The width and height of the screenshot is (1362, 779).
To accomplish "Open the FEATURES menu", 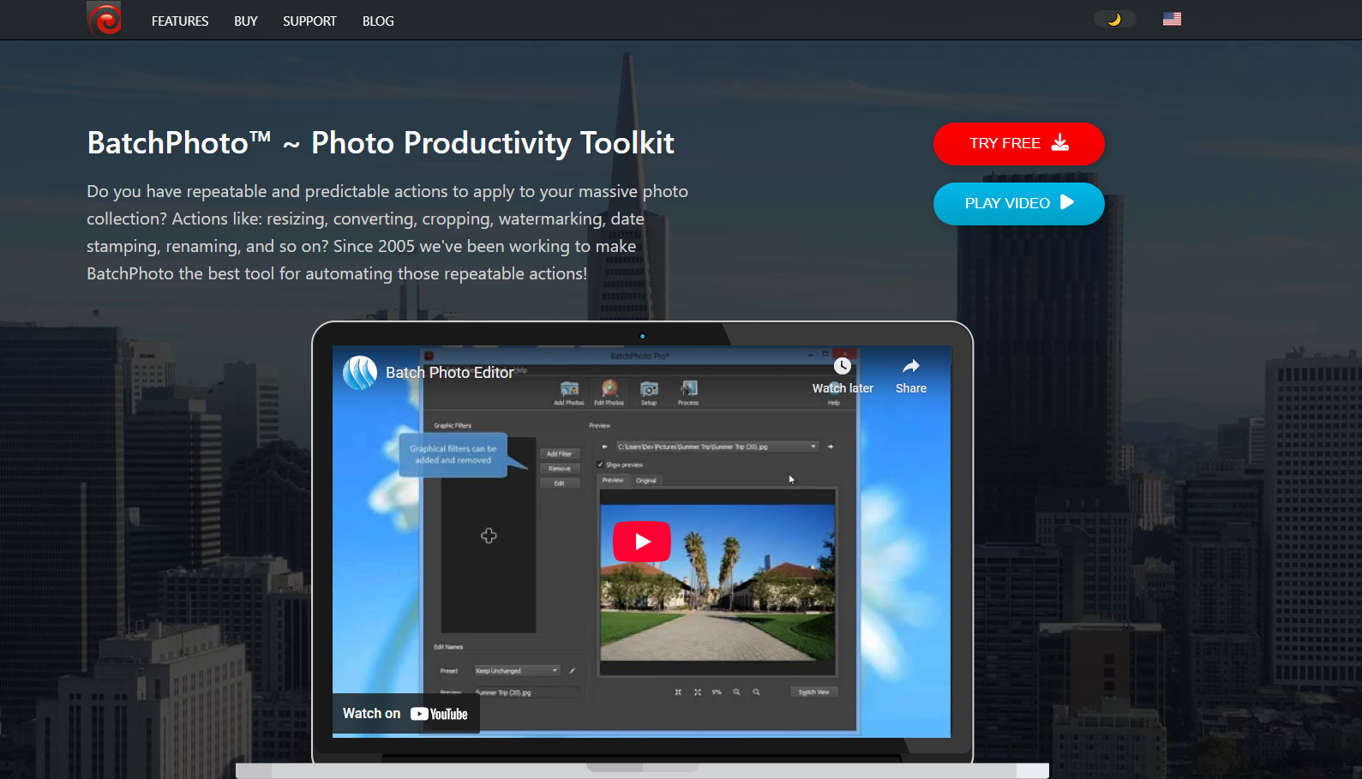I will [180, 21].
